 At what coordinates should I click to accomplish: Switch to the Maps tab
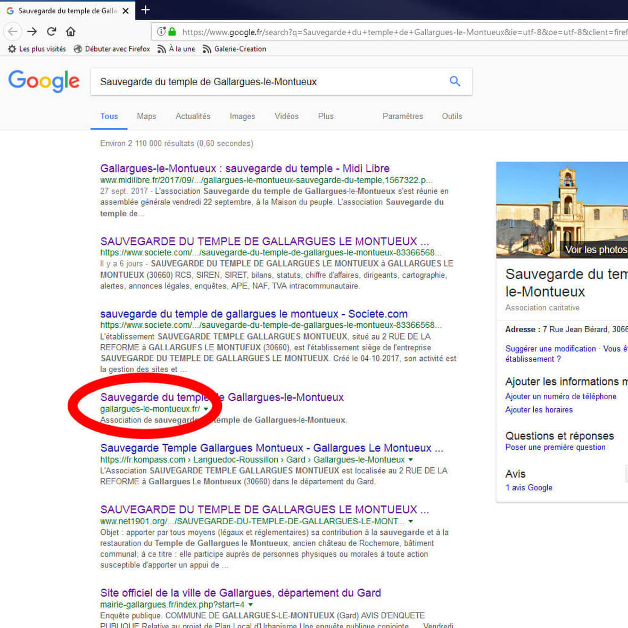tap(146, 116)
